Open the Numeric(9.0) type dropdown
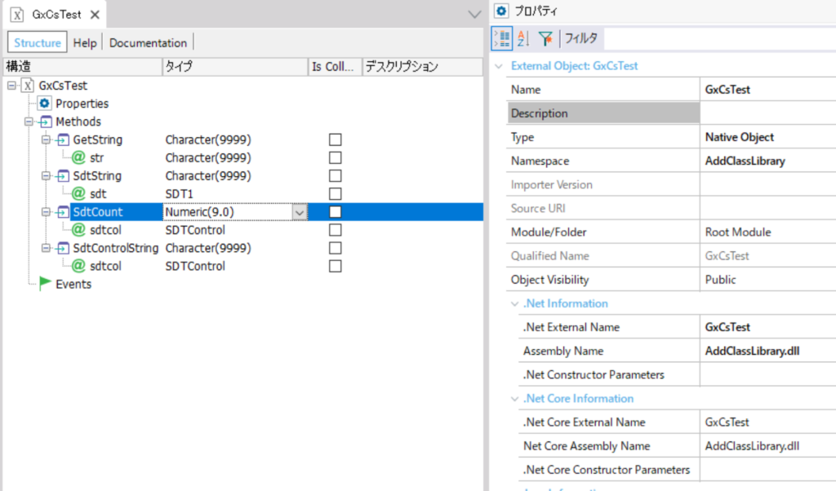The height and width of the screenshot is (491, 836). [300, 212]
